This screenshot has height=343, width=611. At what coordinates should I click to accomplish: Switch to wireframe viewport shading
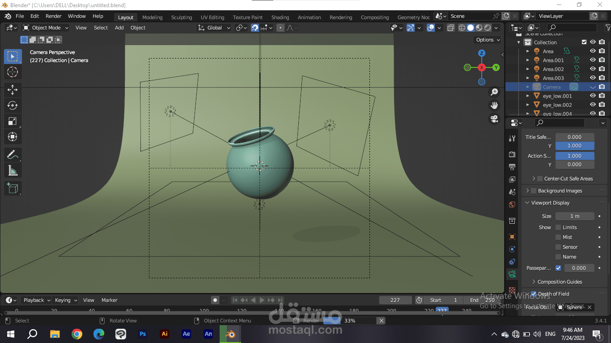[x=462, y=28]
